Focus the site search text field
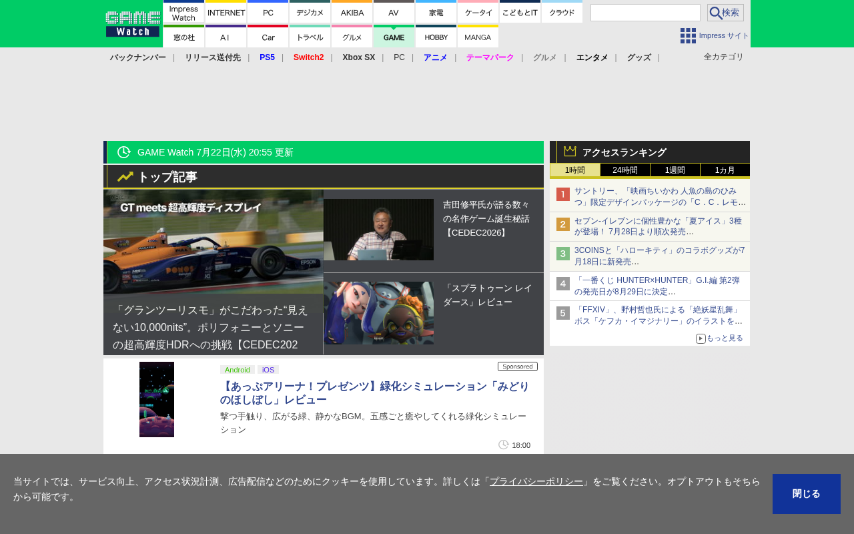 645,13
